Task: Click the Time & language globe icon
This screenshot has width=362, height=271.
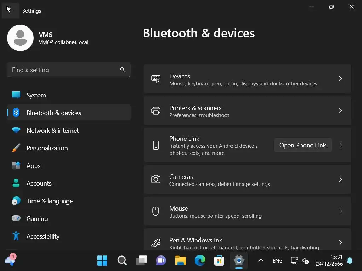Action: [x=16, y=201]
